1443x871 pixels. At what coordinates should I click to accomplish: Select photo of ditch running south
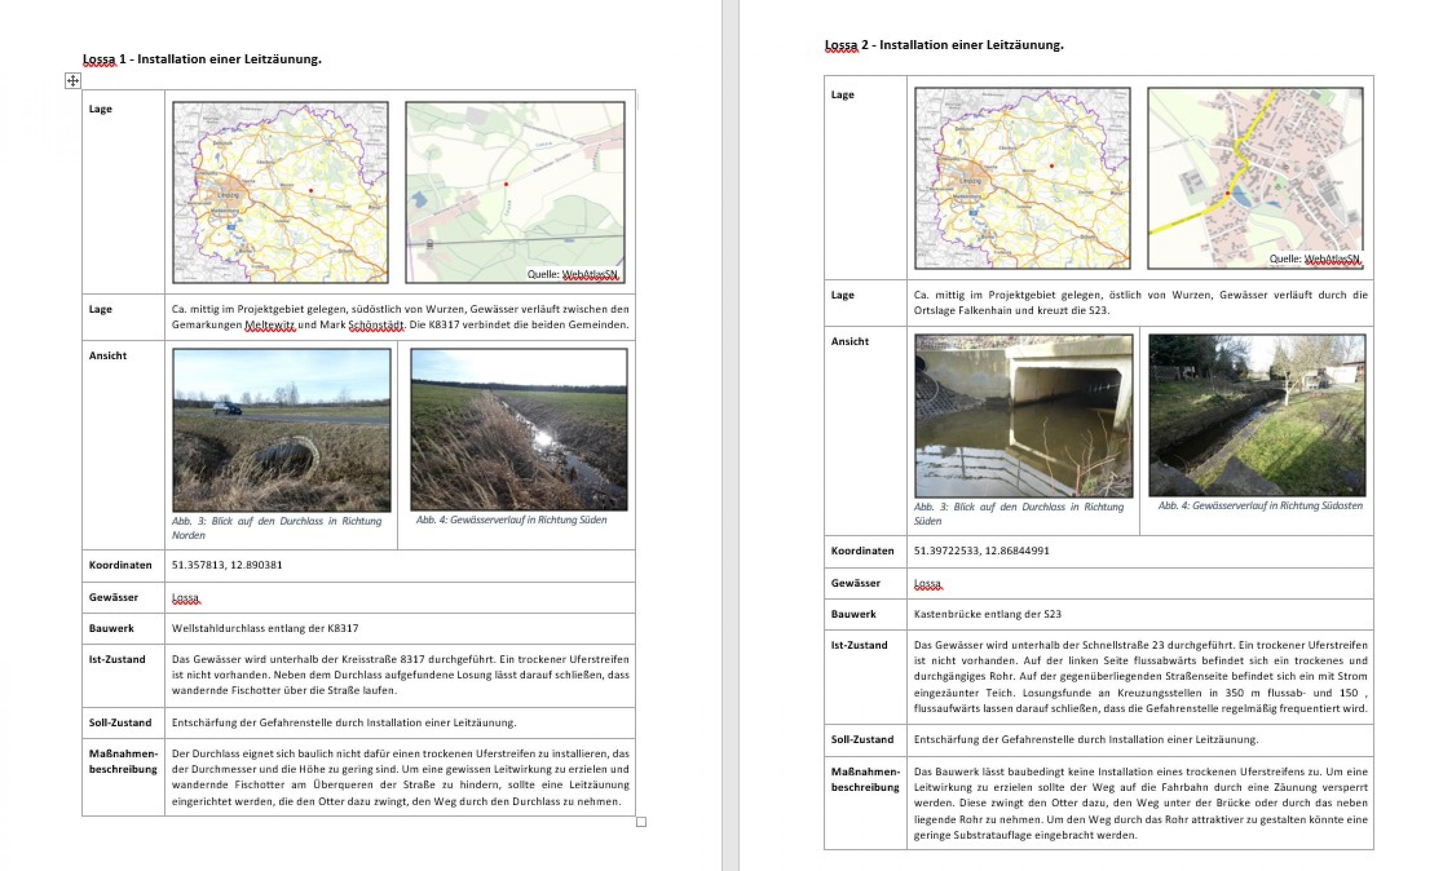click(x=519, y=430)
